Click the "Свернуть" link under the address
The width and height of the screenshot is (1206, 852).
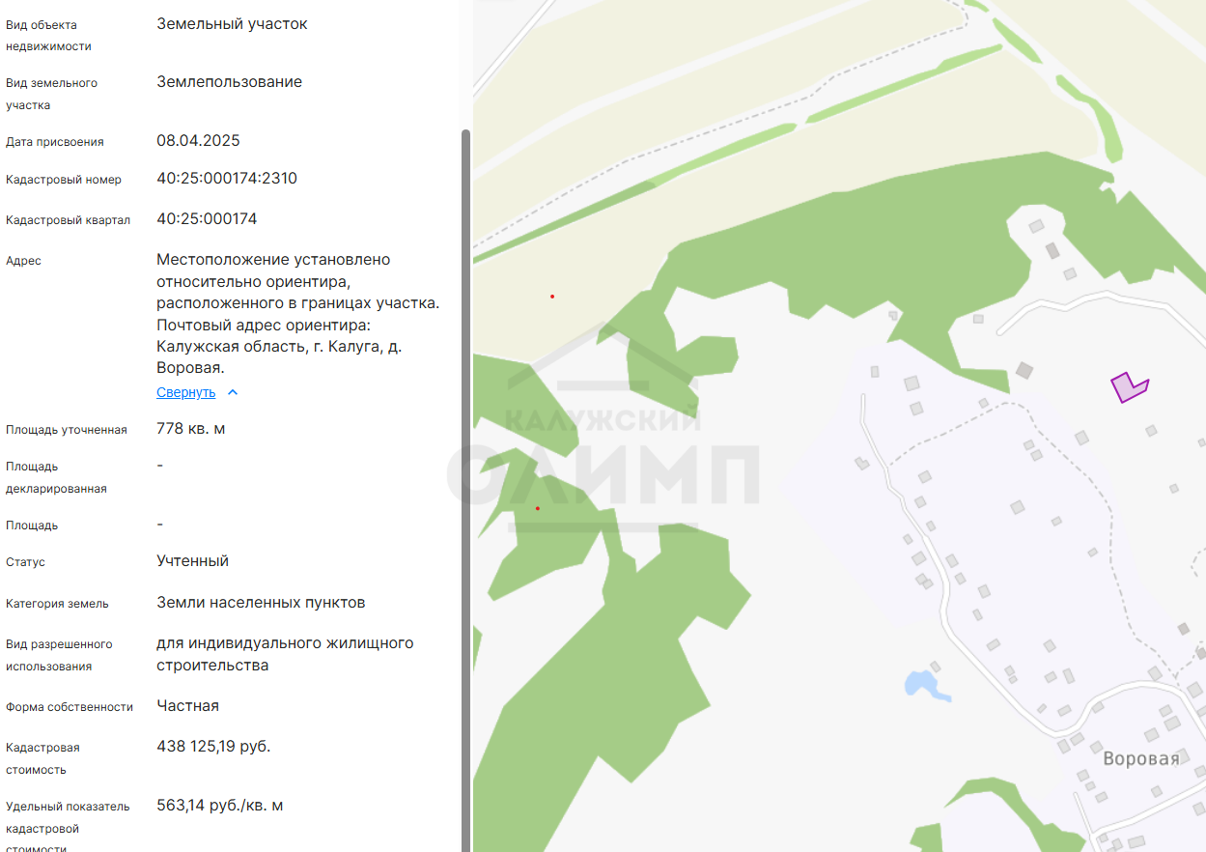(185, 392)
